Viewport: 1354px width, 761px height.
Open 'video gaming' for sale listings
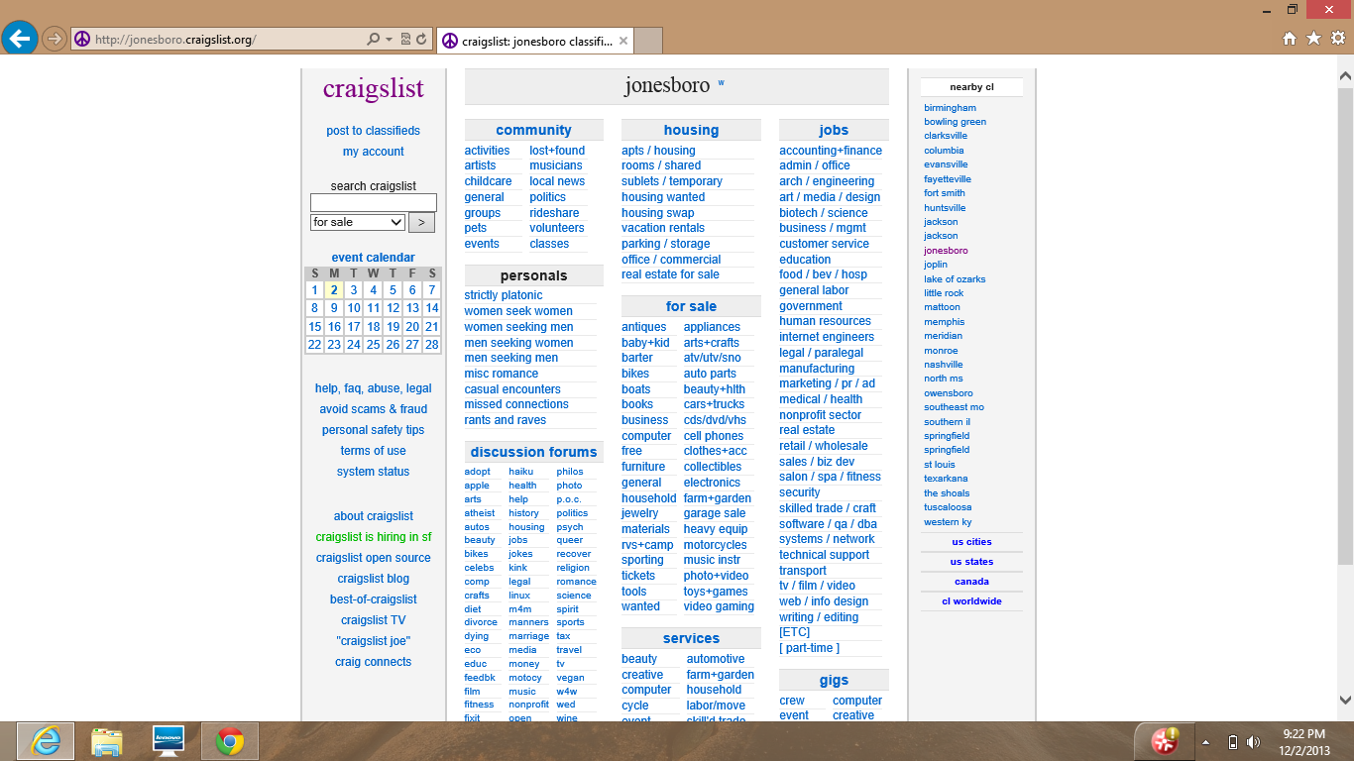coord(719,606)
